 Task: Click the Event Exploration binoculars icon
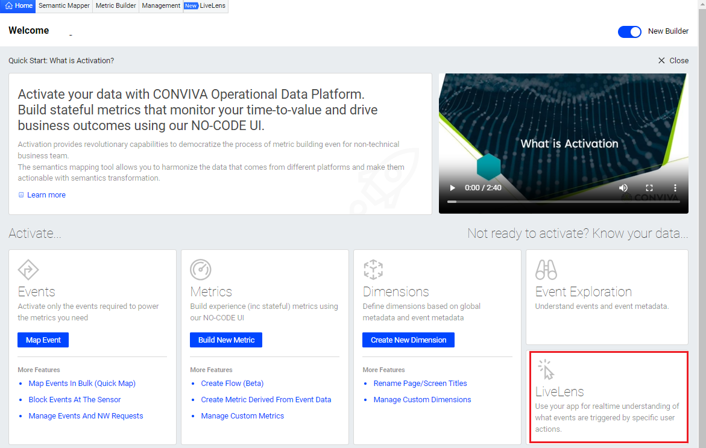tap(546, 270)
